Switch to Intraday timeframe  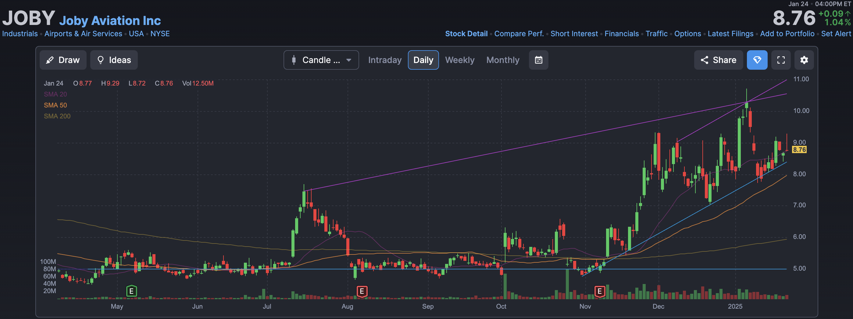385,60
